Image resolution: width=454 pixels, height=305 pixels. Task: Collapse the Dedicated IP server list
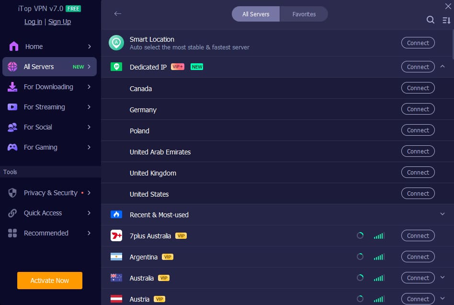point(443,66)
